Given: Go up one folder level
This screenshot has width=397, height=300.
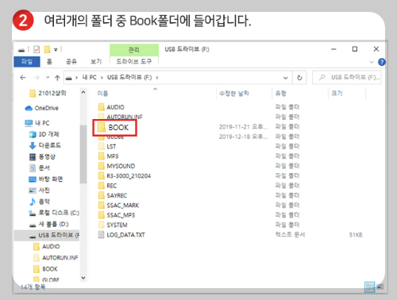Looking at the screenshot, I should [x=57, y=78].
